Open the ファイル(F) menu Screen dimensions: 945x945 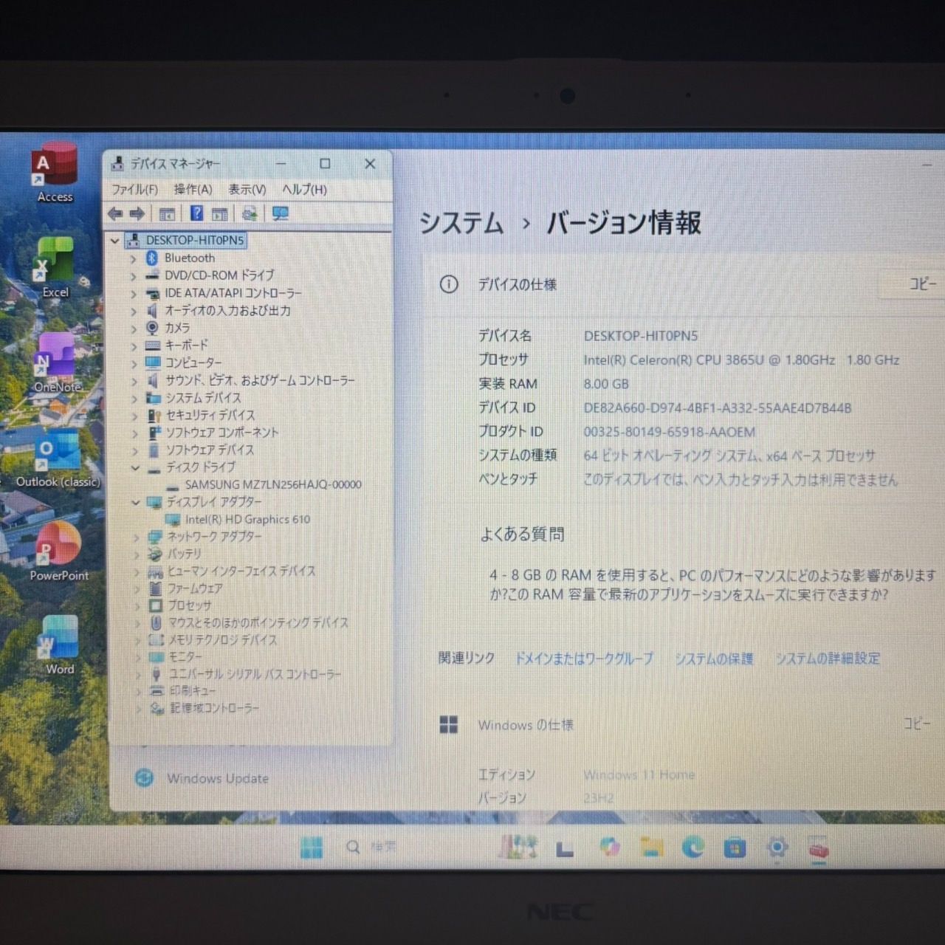click(x=134, y=190)
